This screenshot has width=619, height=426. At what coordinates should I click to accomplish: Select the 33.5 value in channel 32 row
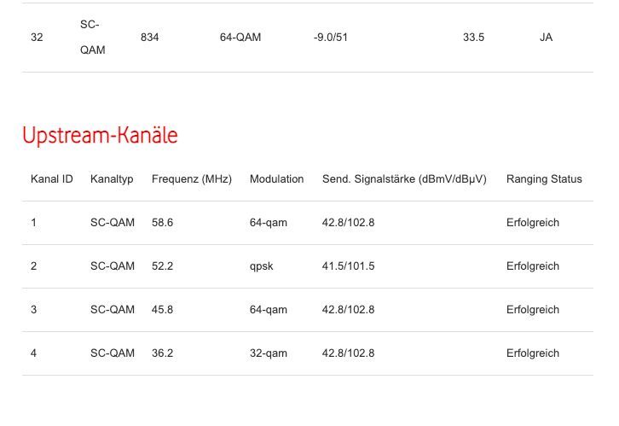pos(474,38)
